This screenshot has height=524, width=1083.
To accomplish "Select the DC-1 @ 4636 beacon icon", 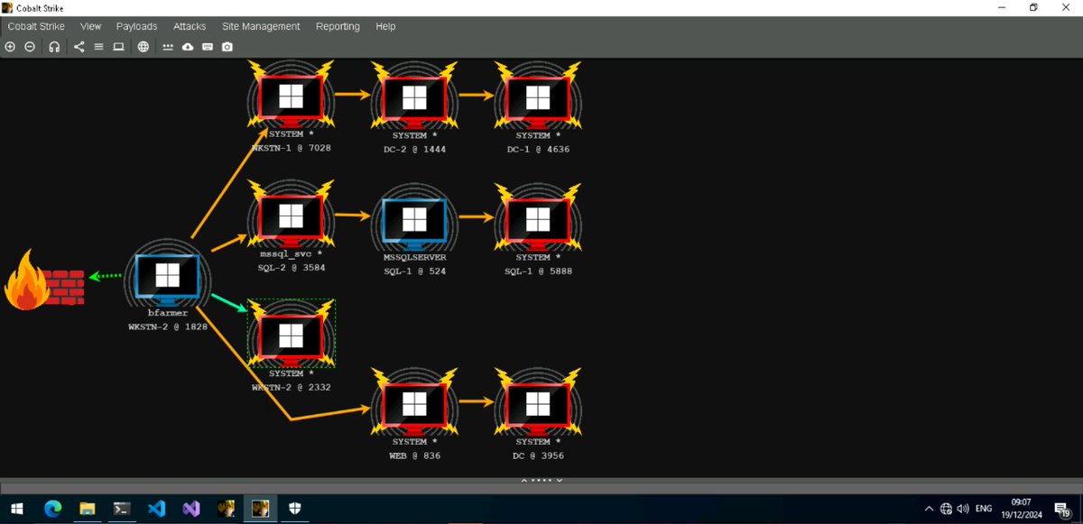I will click(538, 97).
